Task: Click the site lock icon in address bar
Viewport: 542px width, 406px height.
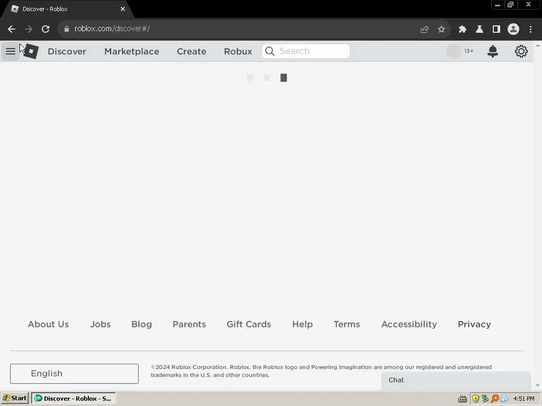Action: pos(67,29)
